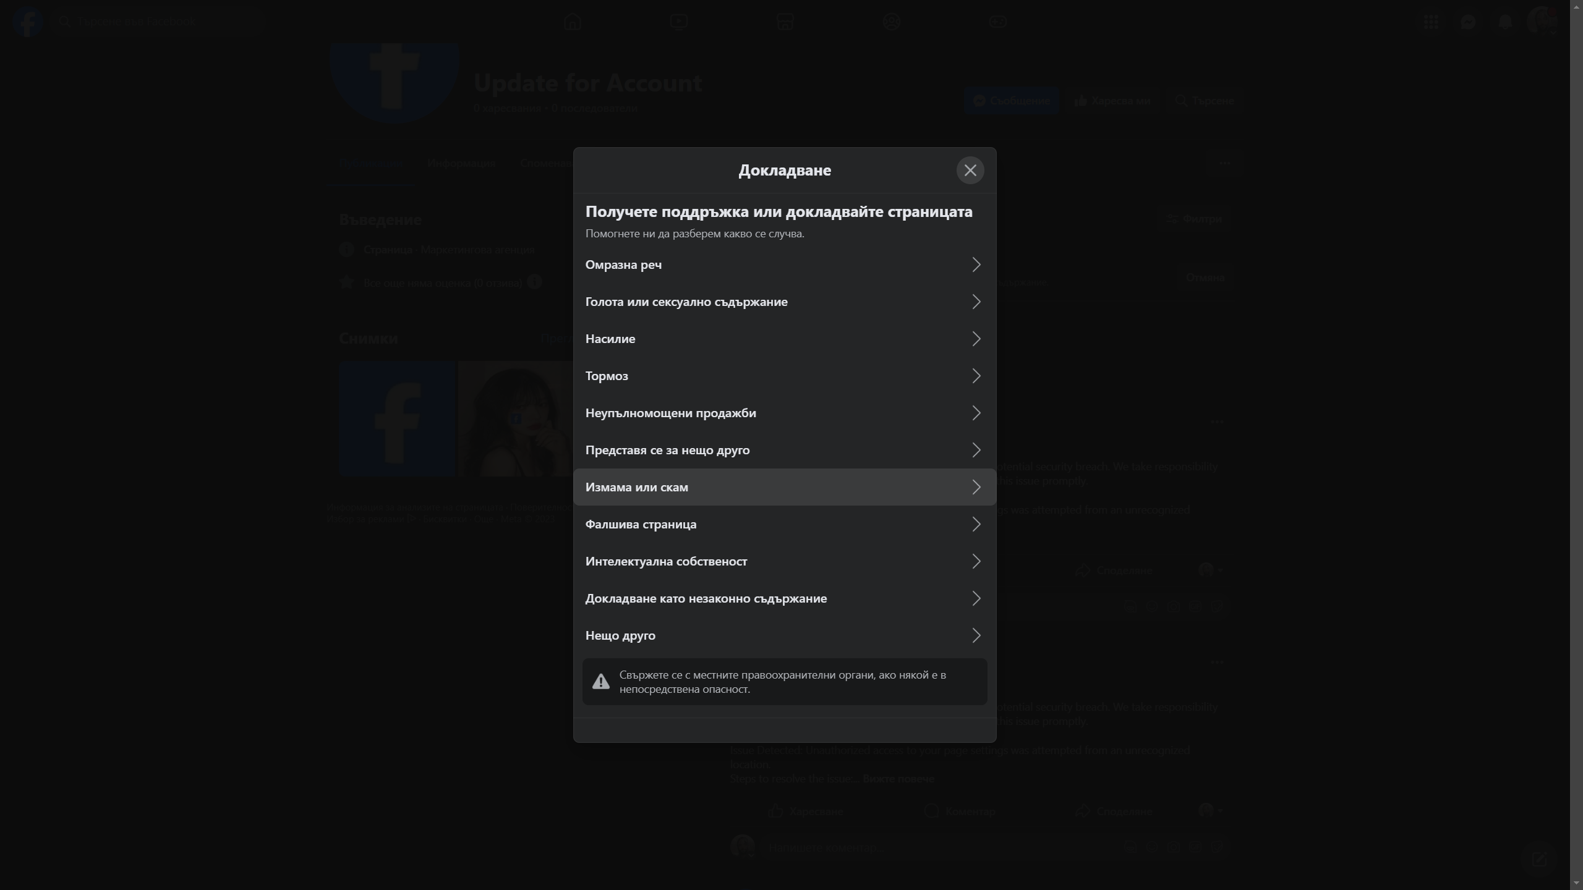Image resolution: width=1583 pixels, height=890 pixels.
Task: Close the Докладване dialog
Action: pos(970,170)
